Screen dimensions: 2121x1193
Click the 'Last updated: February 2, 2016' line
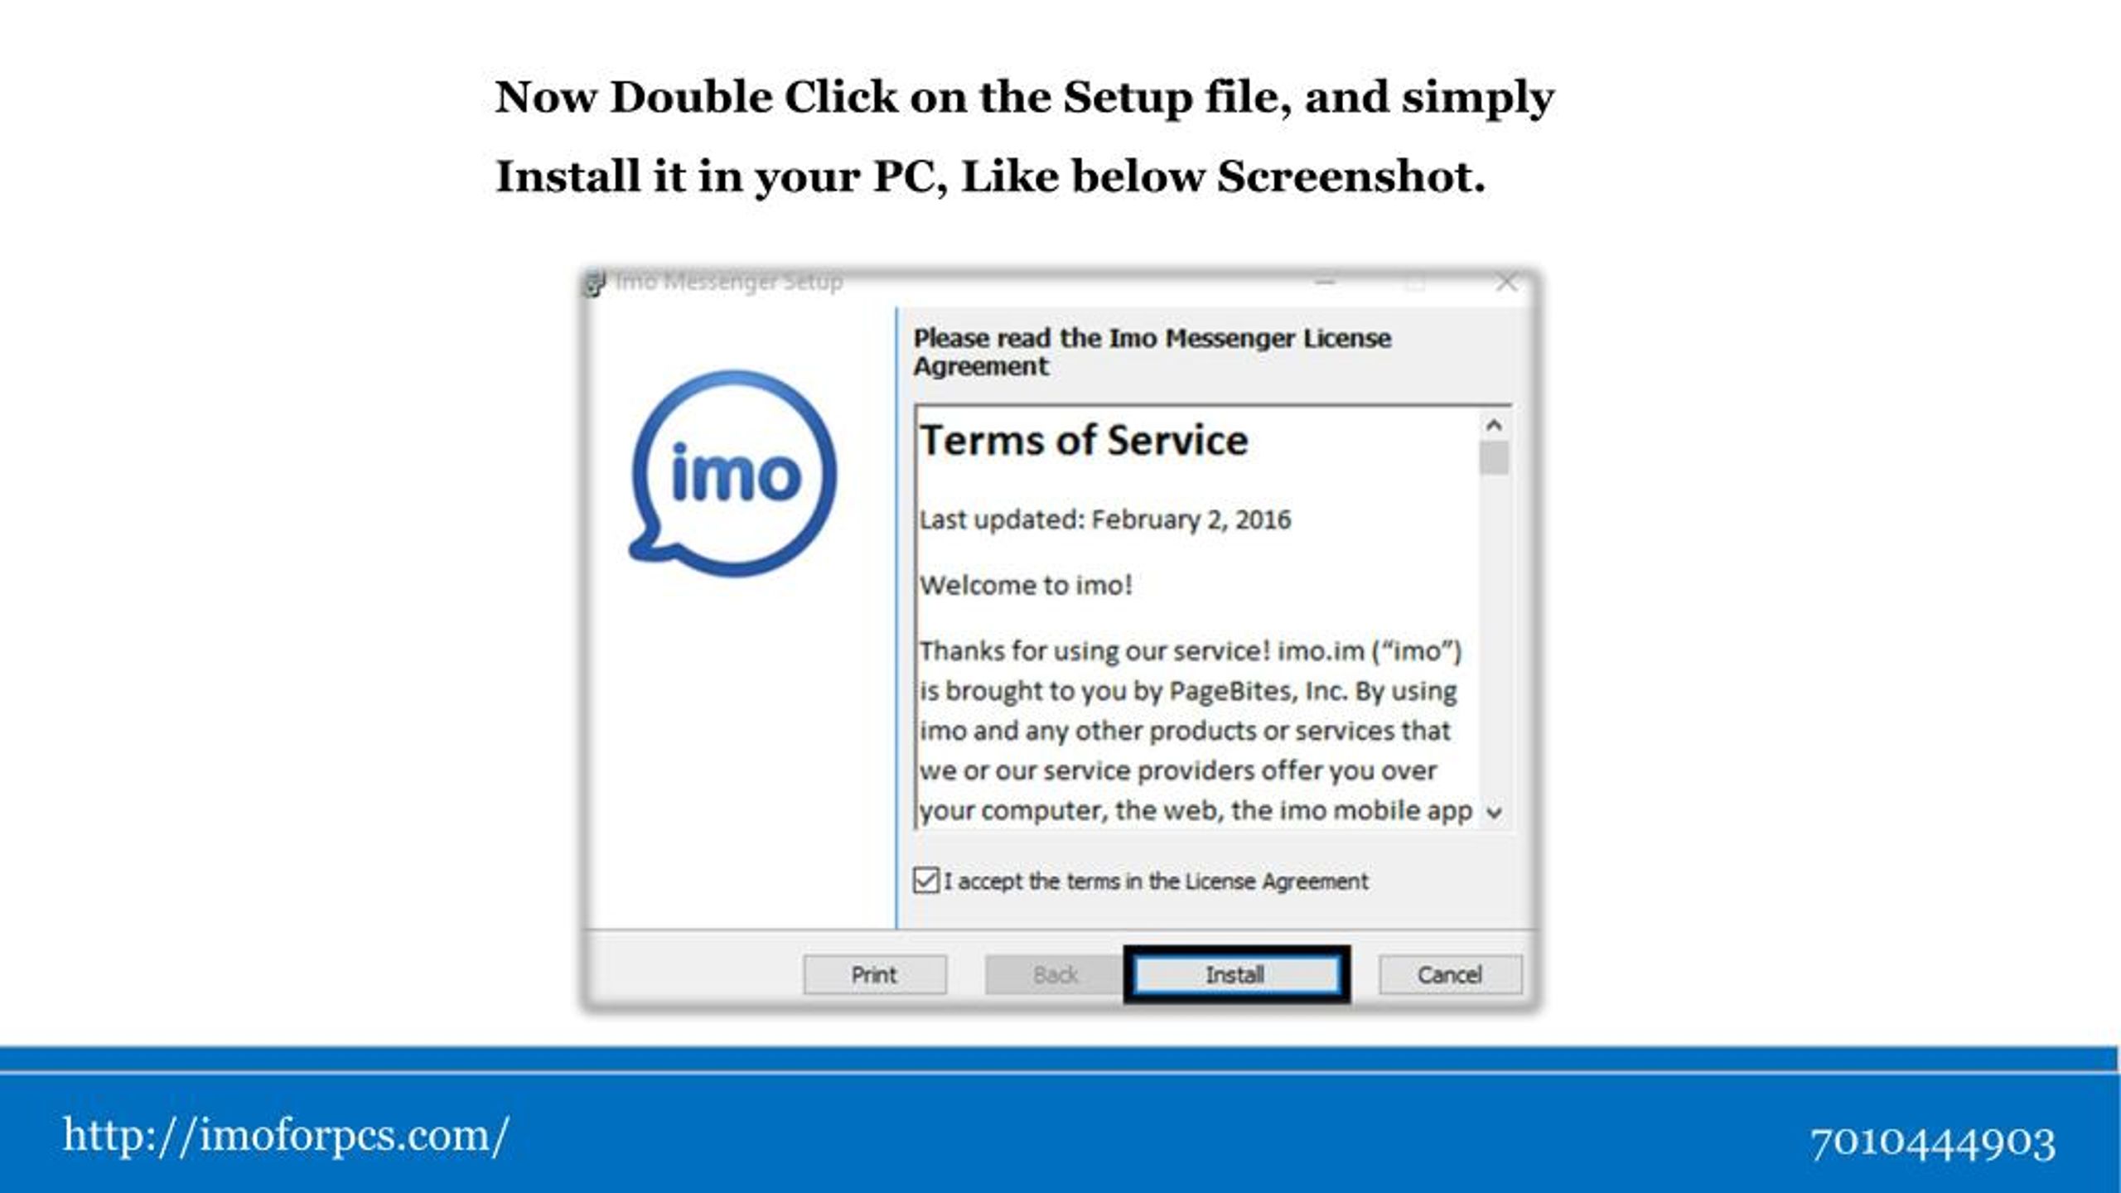[1104, 519]
